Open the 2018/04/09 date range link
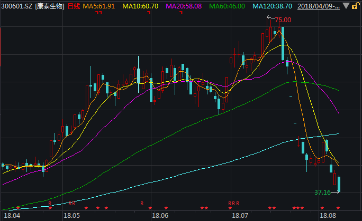 (x=319, y=6)
